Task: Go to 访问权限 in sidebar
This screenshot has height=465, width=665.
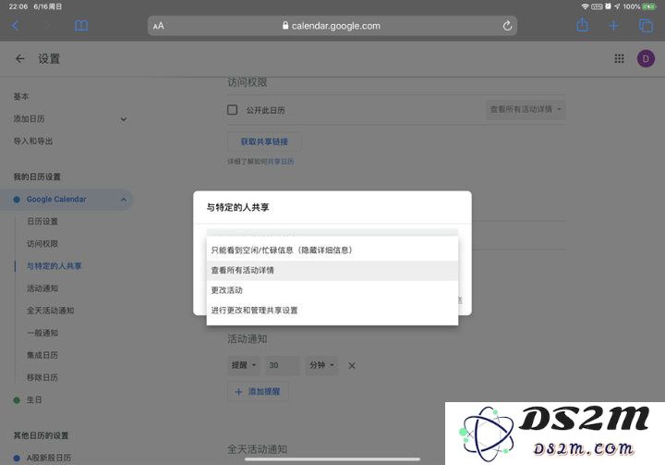Action: (x=42, y=244)
